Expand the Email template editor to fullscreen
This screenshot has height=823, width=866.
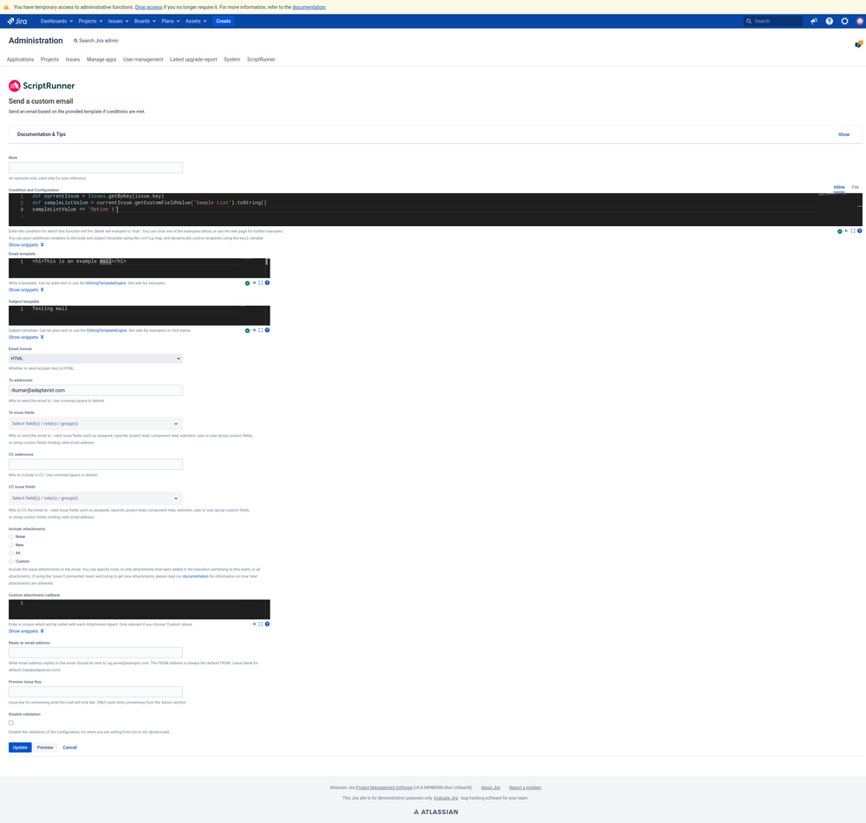pyautogui.click(x=260, y=282)
